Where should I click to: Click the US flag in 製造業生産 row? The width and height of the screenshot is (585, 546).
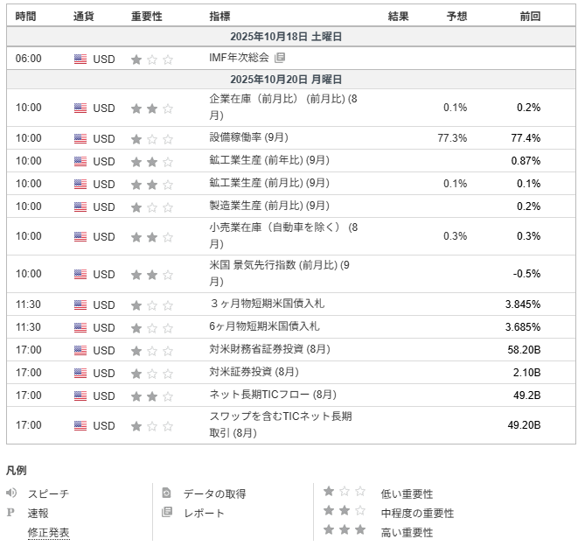[x=80, y=206]
